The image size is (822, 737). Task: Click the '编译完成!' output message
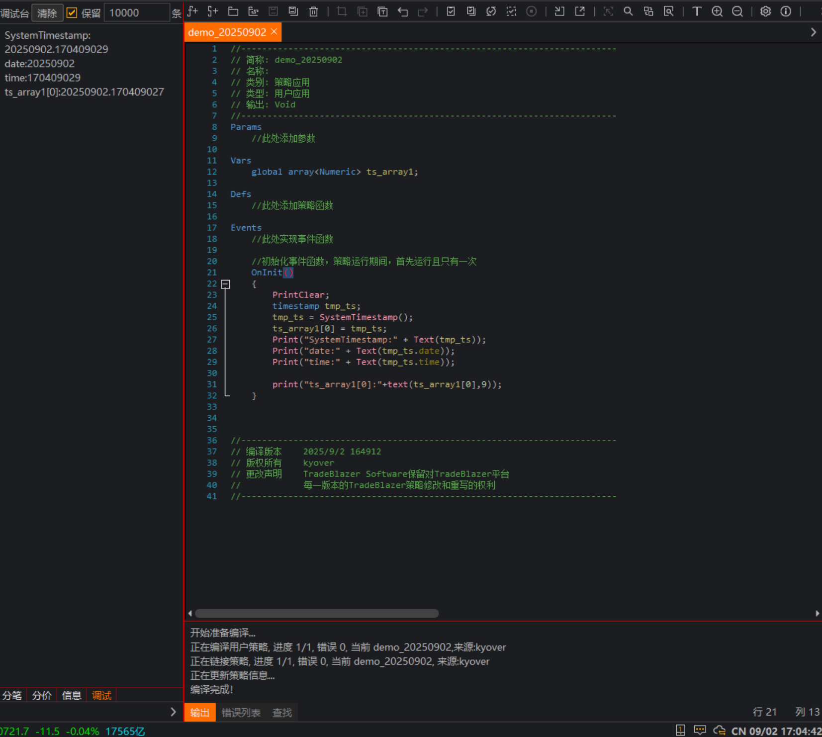[x=212, y=689]
